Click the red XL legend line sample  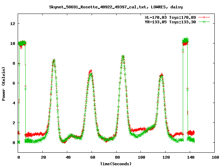pyautogui.click(x=204, y=17)
